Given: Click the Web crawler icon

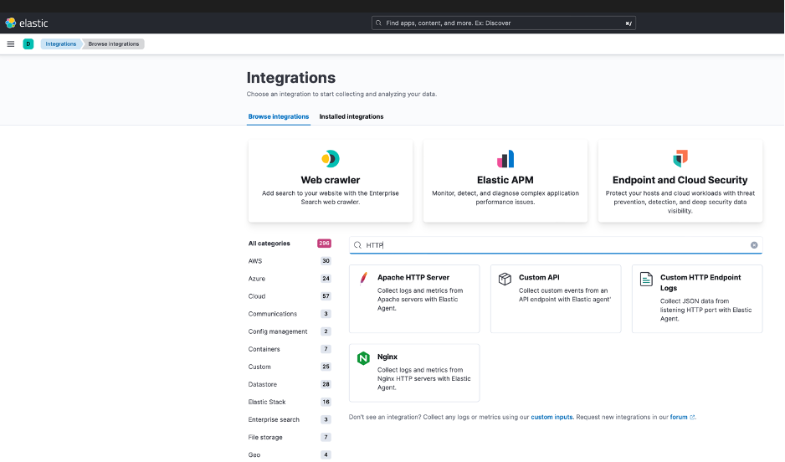Looking at the screenshot, I should (x=331, y=159).
